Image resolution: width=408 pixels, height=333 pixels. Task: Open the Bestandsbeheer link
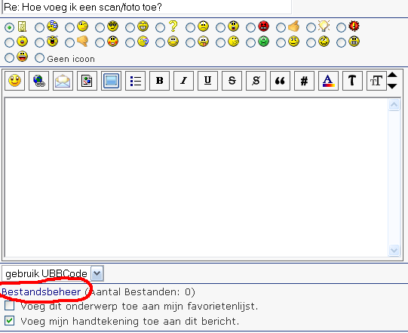(x=41, y=291)
